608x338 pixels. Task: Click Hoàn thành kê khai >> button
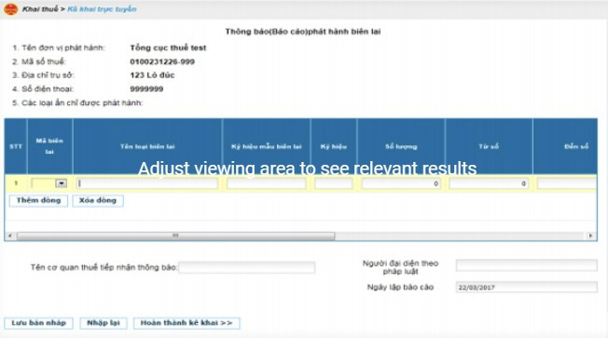click(x=187, y=323)
